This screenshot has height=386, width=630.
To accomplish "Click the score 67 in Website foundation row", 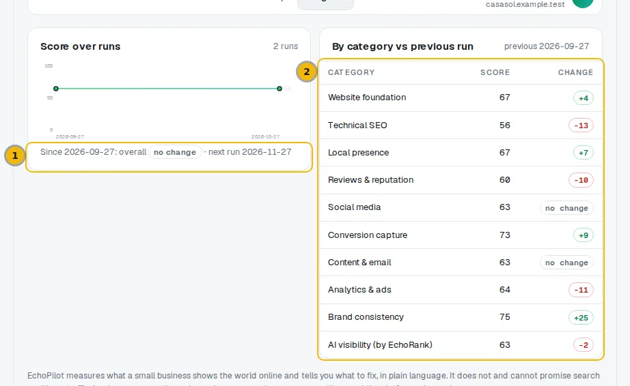I will [505, 98].
